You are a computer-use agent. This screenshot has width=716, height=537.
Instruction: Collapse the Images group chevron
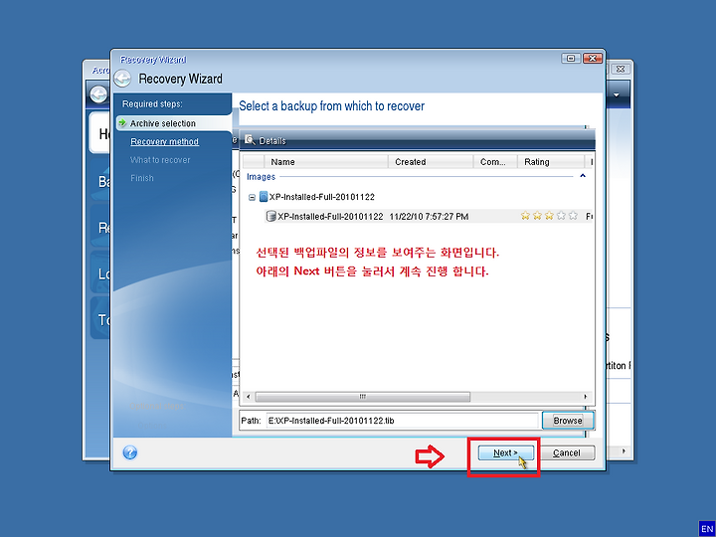[x=583, y=176]
